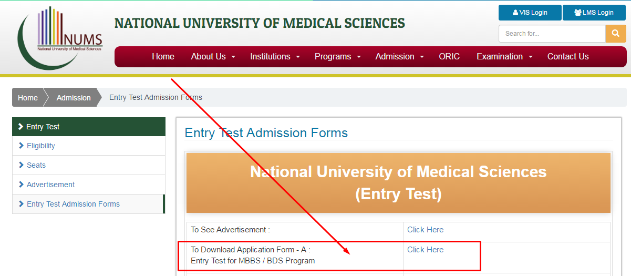Image resolution: width=631 pixels, height=276 pixels.
Task: Click the chevron icon beside Seats
Action: [x=22, y=165]
